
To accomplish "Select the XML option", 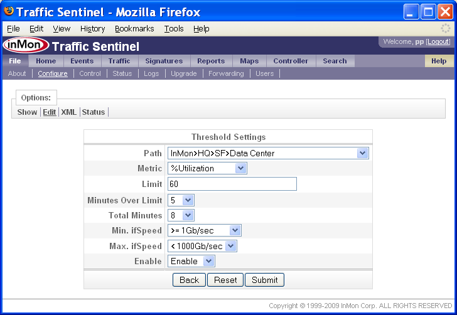I will click(x=68, y=112).
